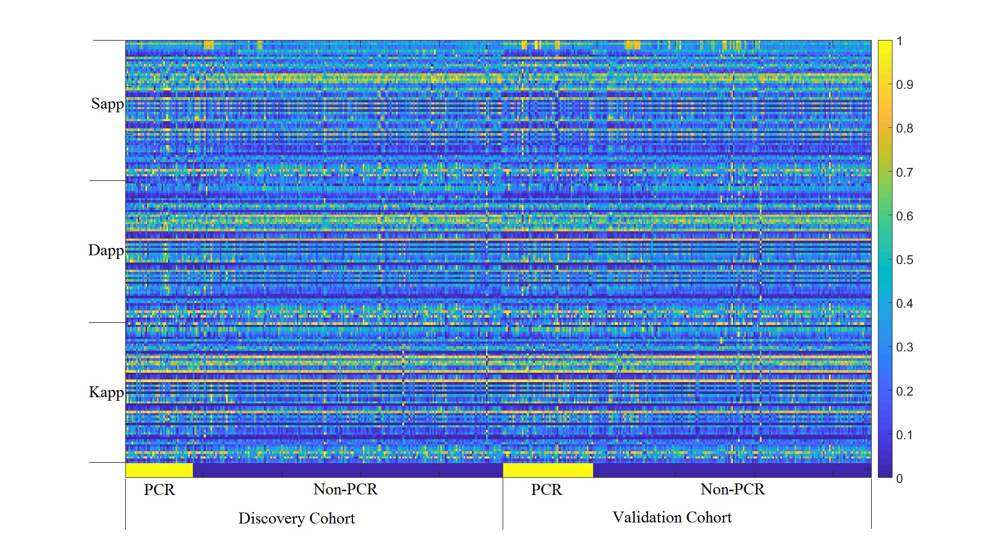The image size is (998, 537).
Task: Click the colorbar tick label 0.7
Action: click(x=904, y=172)
